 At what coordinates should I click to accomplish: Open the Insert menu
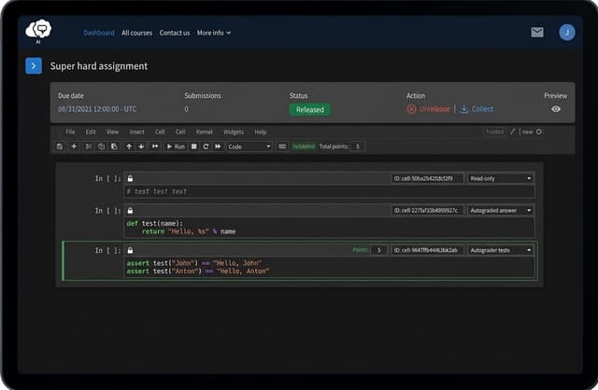tap(137, 132)
